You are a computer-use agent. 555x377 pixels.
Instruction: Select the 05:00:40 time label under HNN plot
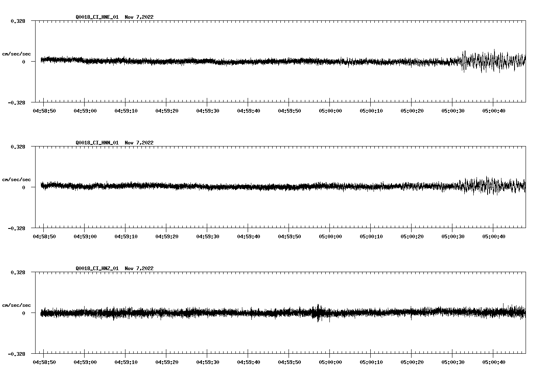coord(494,237)
